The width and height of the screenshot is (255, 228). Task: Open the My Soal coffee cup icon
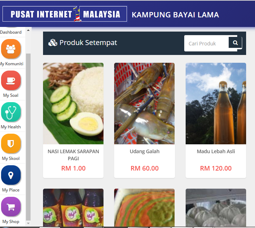point(11,80)
